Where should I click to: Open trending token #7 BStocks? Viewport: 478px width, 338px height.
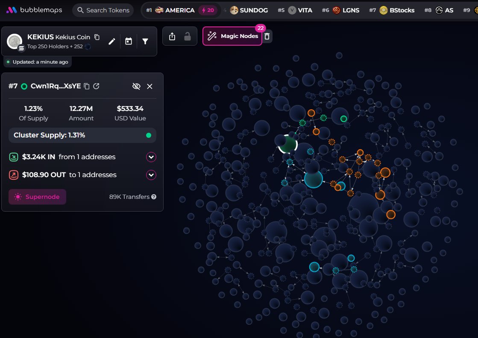coord(392,10)
